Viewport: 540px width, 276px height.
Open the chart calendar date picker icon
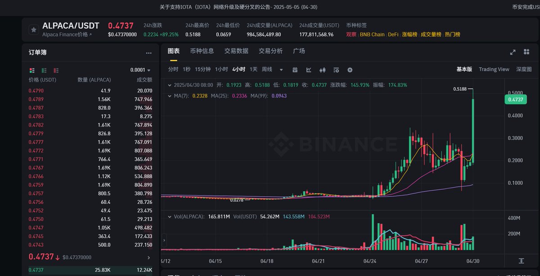pyautogui.click(x=295, y=70)
